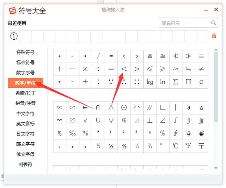Open the 制表符 category
This screenshot has height=188, width=226.
[x=26, y=165]
